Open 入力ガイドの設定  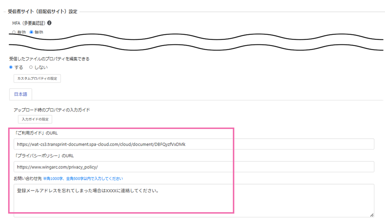pyautogui.click(x=35, y=119)
